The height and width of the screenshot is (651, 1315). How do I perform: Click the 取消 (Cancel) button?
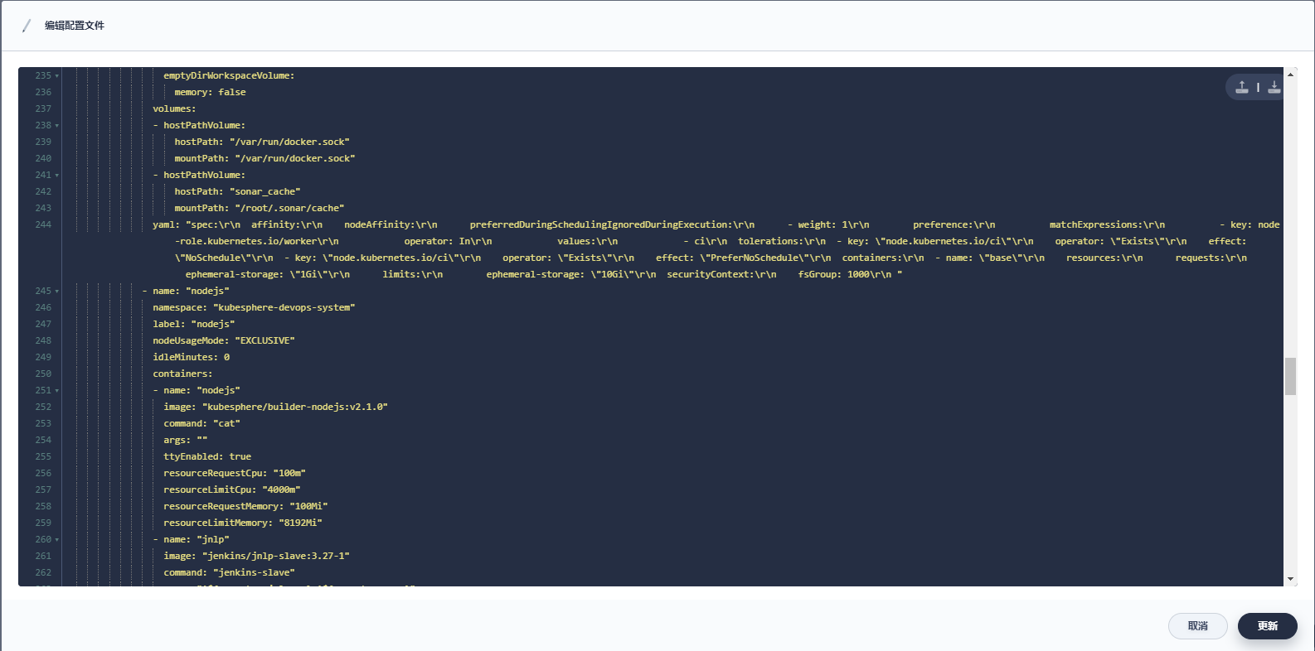[x=1197, y=626]
